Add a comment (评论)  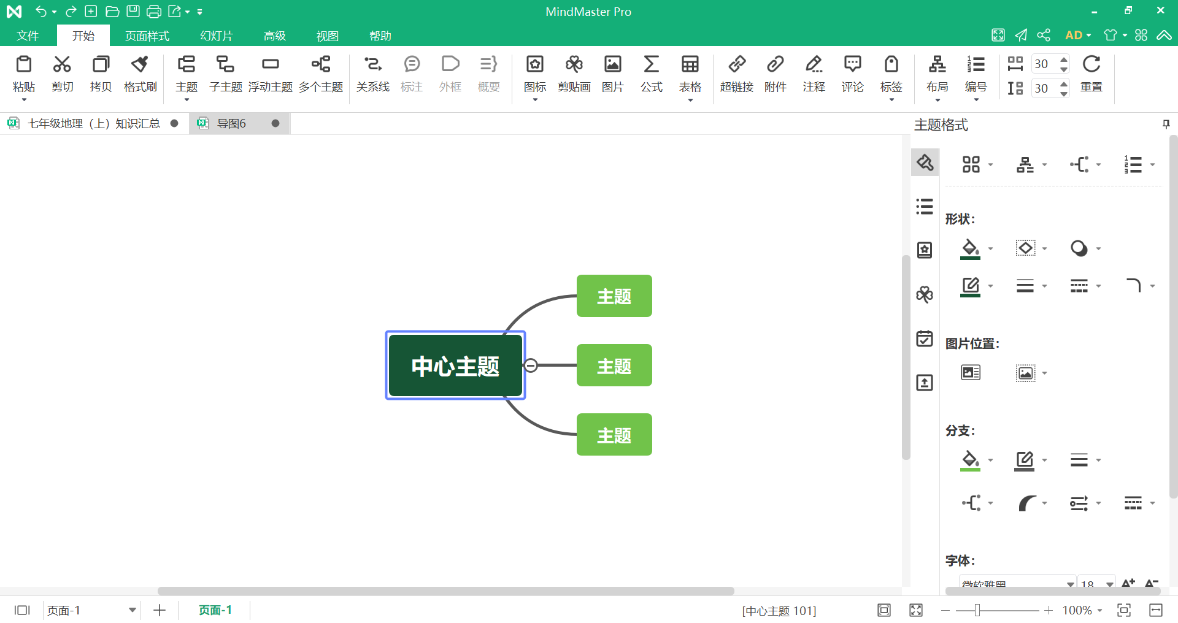tap(853, 75)
